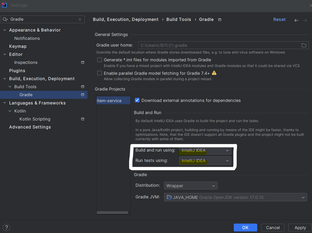The image size is (312, 233).
Task: Open the Distribution Wrapper dropdown
Action: pos(191,186)
